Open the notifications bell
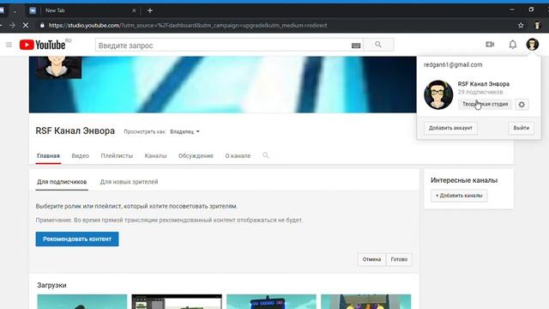The width and height of the screenshot is (549, 309). coord(513,45)
